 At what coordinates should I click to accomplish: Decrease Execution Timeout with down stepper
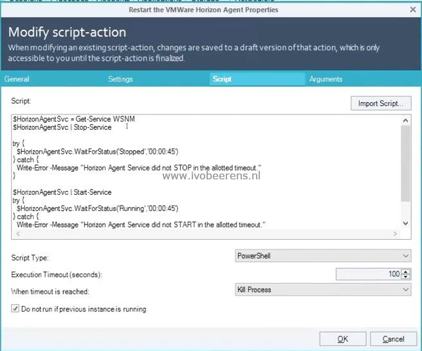click(405, 277)
